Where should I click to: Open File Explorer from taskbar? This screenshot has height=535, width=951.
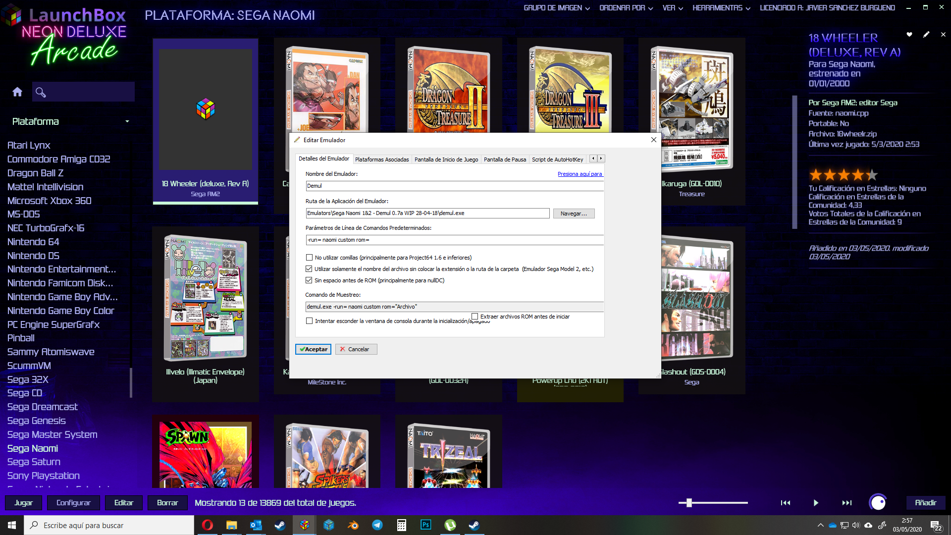232,525
